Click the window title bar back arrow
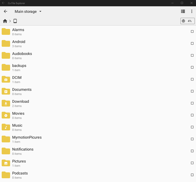This screenshot has height=182, width=196. [x=3, y=3]
